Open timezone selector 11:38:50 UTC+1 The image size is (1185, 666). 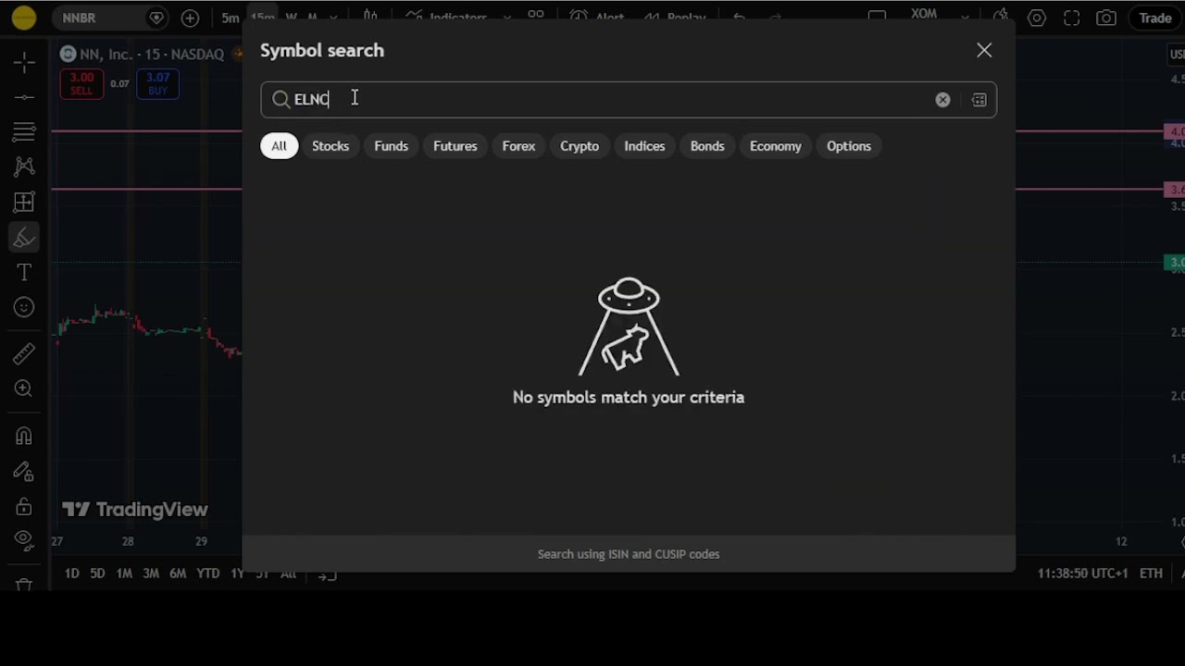[1082, 573]
